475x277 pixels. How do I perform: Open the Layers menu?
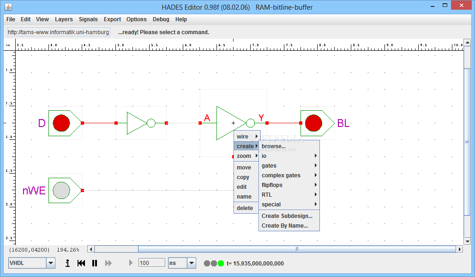click(x=64, y=19)
